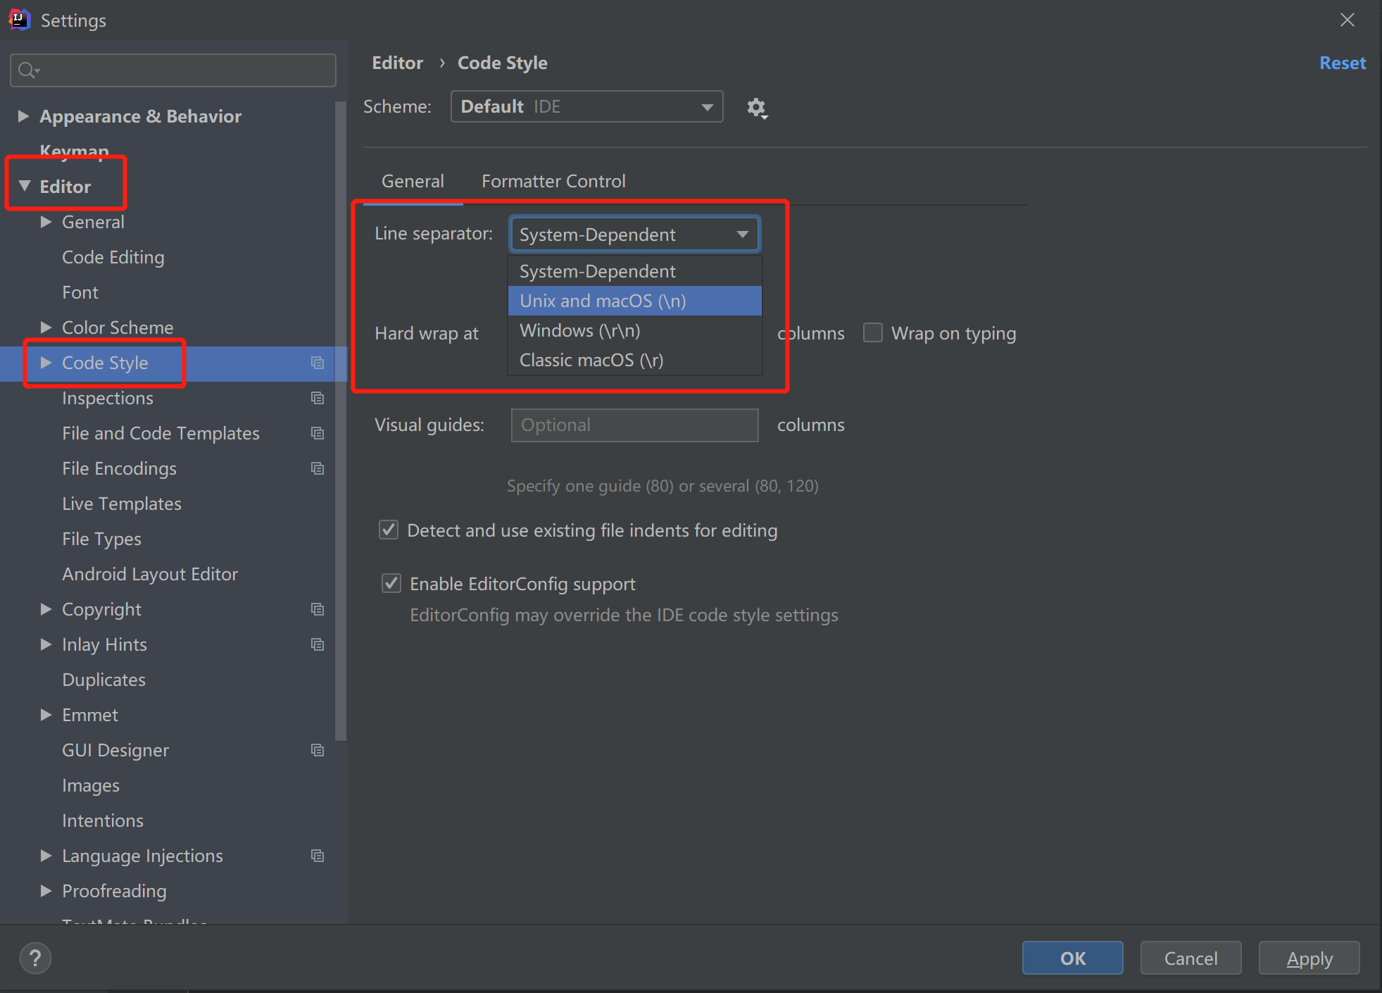Expand the Appearance & Behavior section

click(23, 116)
